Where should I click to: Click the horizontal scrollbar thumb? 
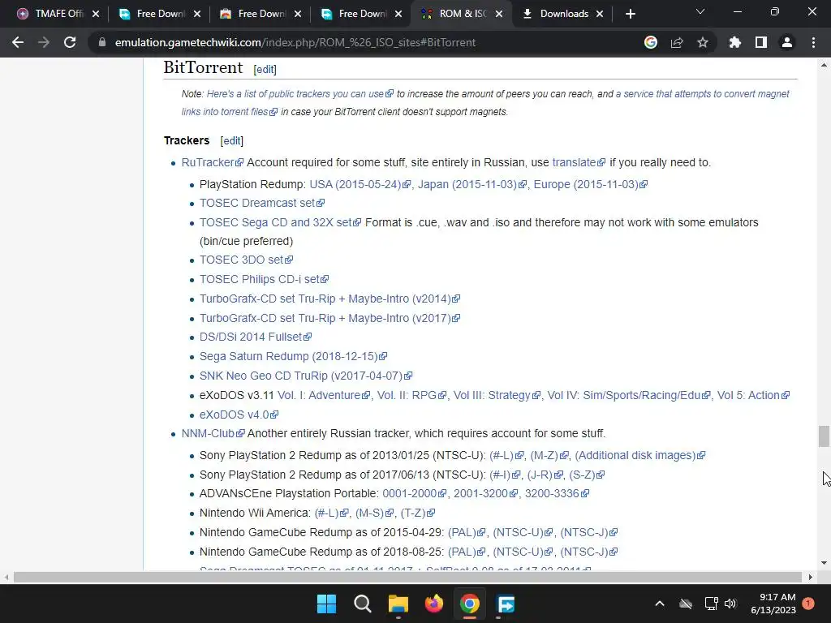click(x=407, y=577)
